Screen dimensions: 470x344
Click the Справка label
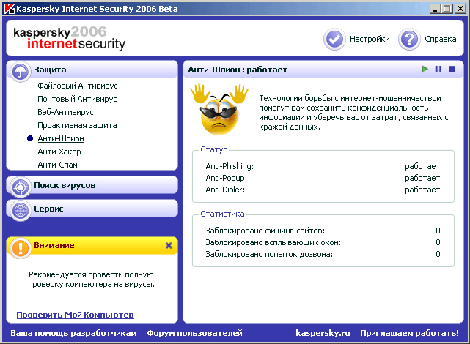[x=441, y=39]
